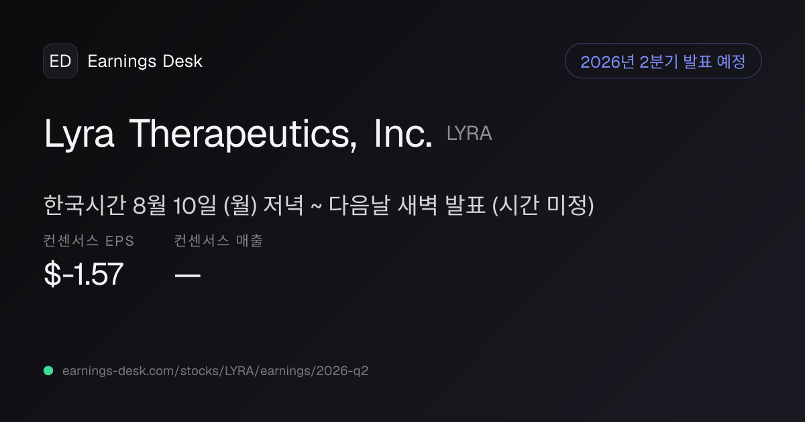Image resolution: width=805 pixels, height=422 pixels.
Task: Click the 컨센서스 EPS label
Action: point(89,241)
